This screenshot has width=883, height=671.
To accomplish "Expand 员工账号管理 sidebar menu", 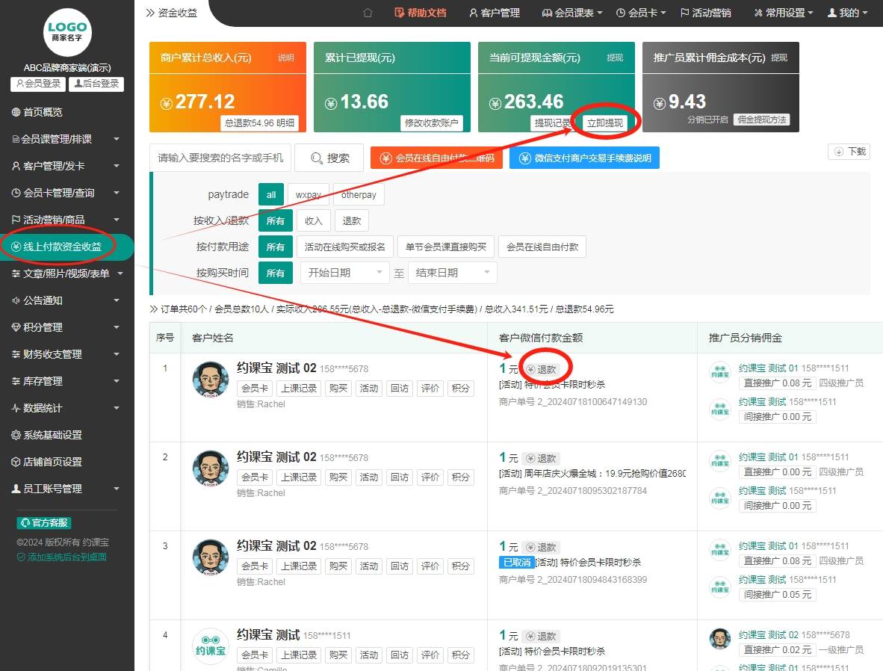I will [x=67, y=489].
